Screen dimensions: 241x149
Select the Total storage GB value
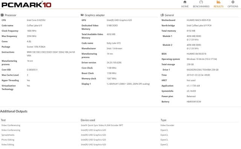click(190, 64)
